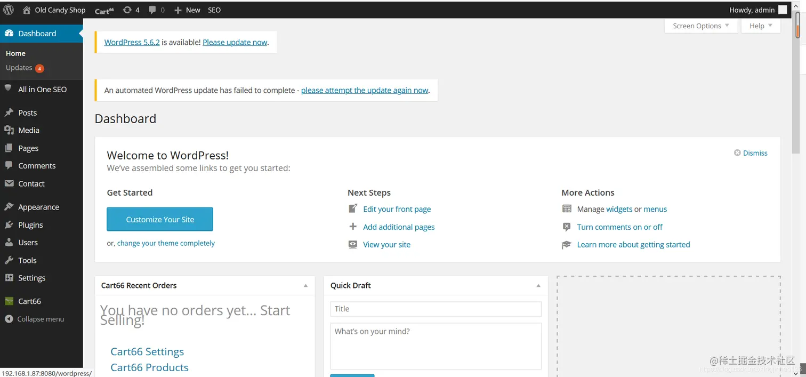Screen dimensions: 806x377
Task: Click the Cart66 sidebar icon
Action: [x=9, y=301]
